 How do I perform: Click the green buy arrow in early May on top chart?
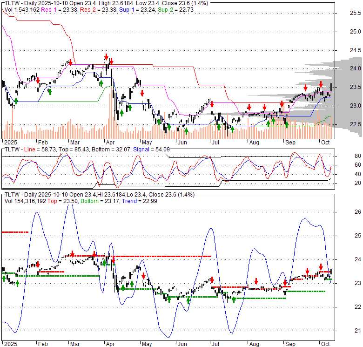(159, 121)
